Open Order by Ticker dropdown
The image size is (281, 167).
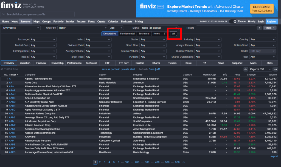click(82, 28)
